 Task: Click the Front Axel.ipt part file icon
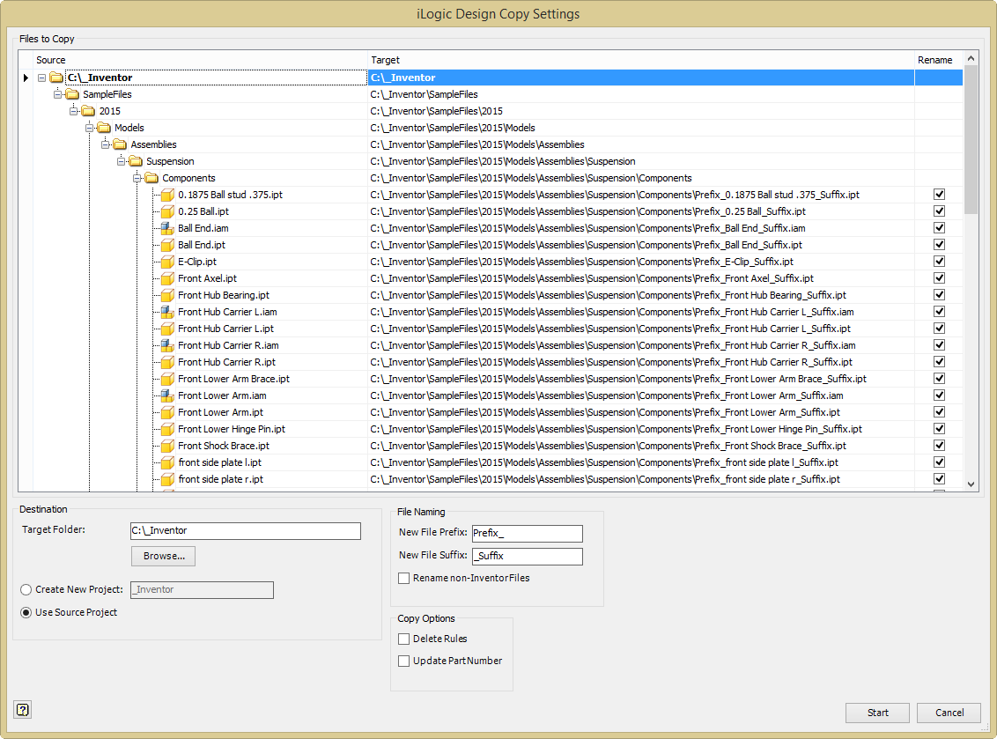click(x=167, y=277)
